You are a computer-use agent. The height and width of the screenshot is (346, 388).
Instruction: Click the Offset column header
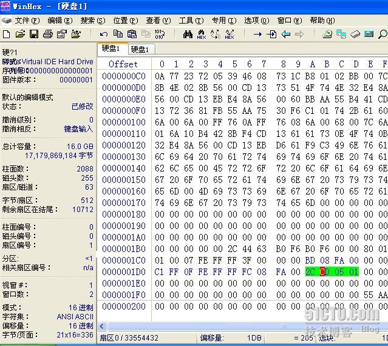[123, 64]
